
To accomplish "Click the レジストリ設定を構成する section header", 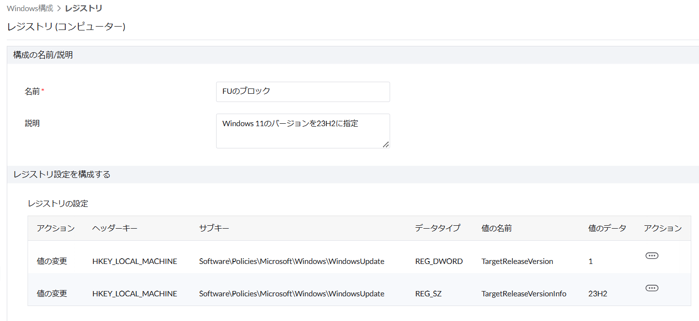I will click(62, 175).
